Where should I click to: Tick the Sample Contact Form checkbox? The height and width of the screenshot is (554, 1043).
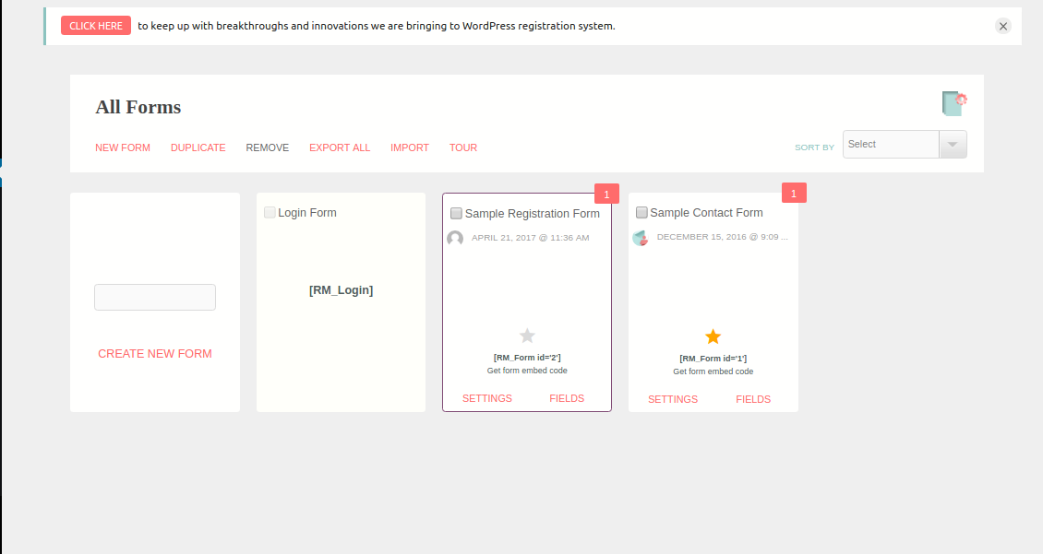coord(641,212)
